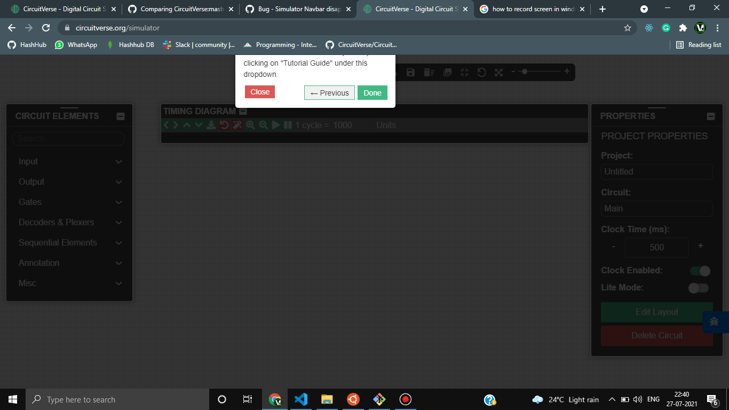Expand the Gates category
The width and height of the screenshot is (729, 410).
coord(70,202)
